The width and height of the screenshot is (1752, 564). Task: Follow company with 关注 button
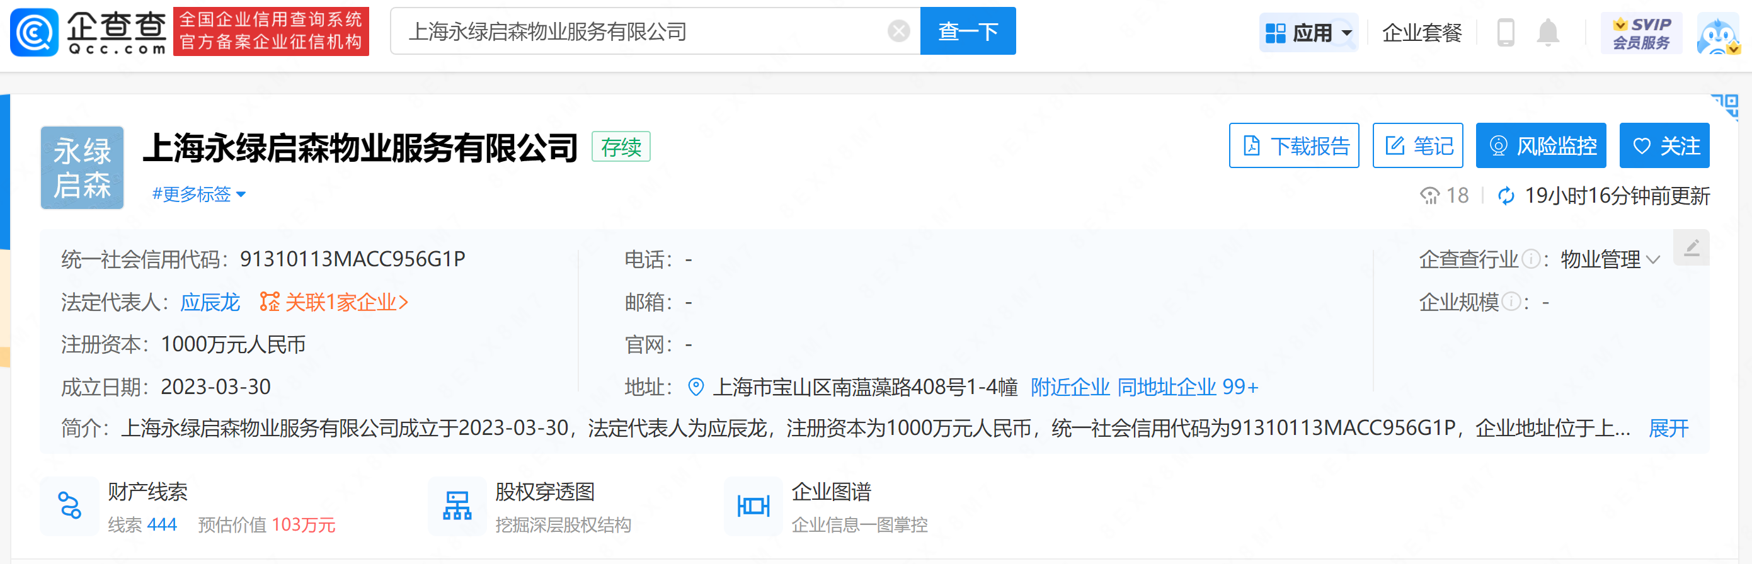1664,145
